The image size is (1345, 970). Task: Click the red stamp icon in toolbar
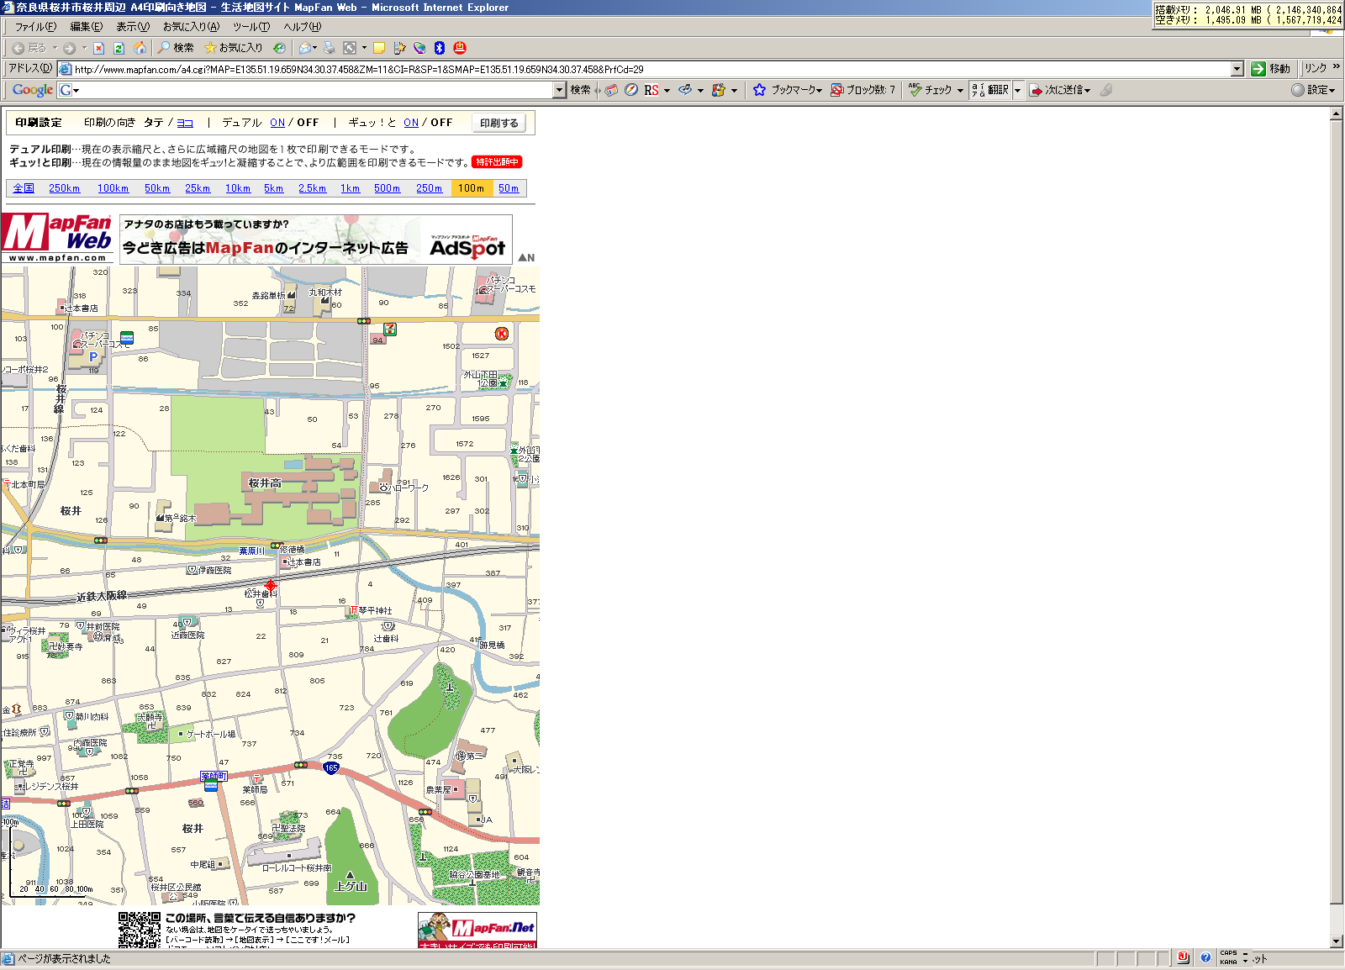tap(459, 48)
